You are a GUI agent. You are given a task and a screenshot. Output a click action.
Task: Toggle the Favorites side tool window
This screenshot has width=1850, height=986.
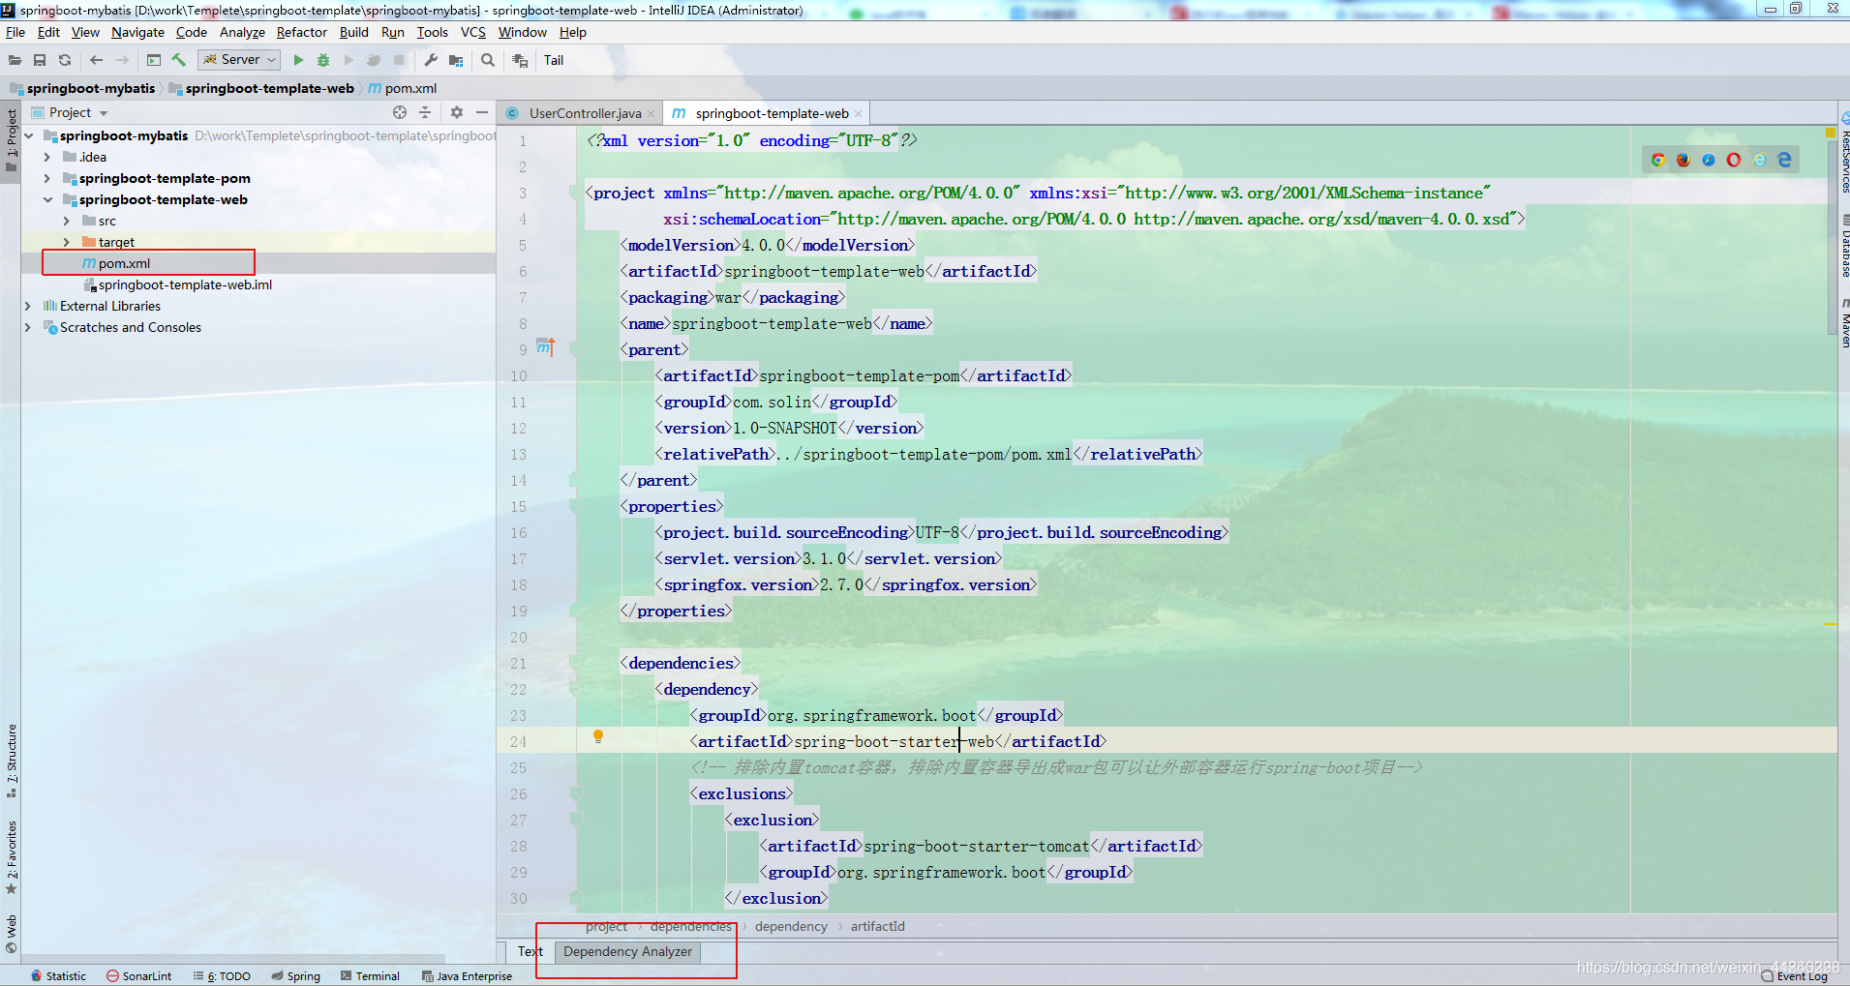point(12,857)
